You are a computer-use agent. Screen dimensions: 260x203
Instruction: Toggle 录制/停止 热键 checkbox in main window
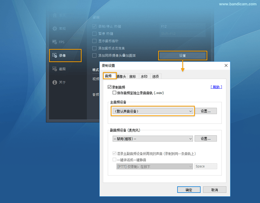click(94, 26)
